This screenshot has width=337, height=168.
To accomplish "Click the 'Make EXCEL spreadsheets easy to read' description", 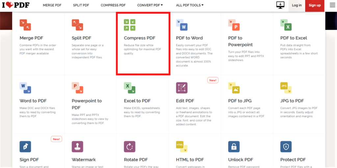I will (x=142, y=112).
